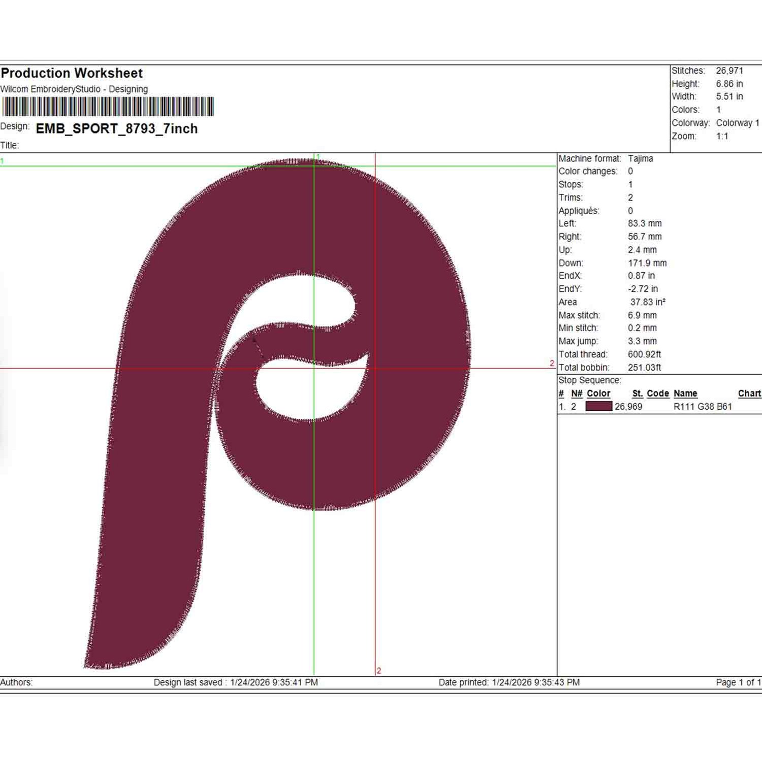Click the 'Color' column header in Stop Sequence
This screenshot has width=762, height=759.
point(598,393)
